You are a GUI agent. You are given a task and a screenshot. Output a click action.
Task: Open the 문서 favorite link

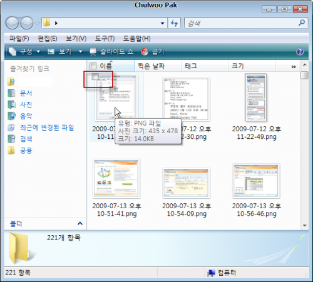[26, 93]
